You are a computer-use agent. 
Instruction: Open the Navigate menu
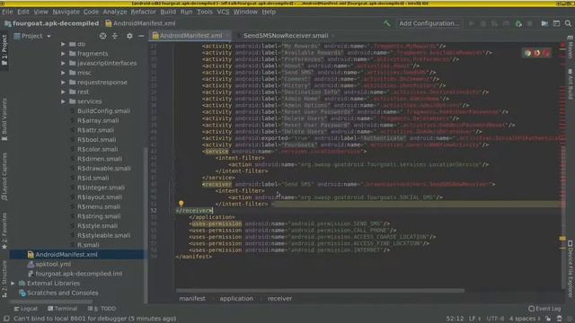pos(66,12)
